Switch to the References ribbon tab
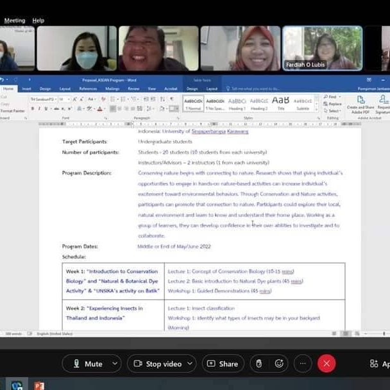 click(87, 89)
